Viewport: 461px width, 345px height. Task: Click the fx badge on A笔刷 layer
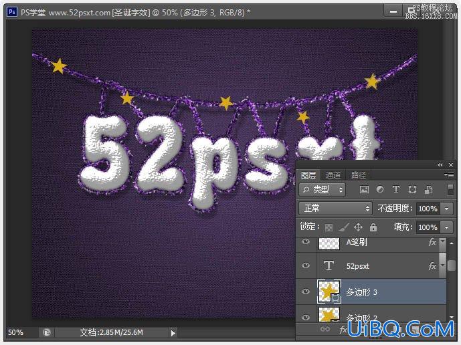[432, 242]
